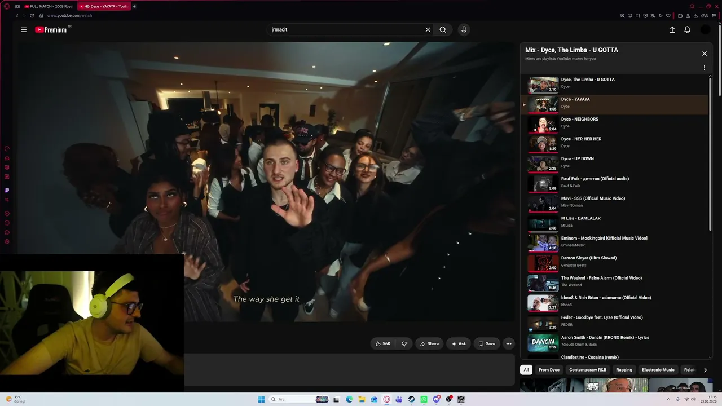
Task: Open browser downloads icon
Action: click(x=696, y=16)
